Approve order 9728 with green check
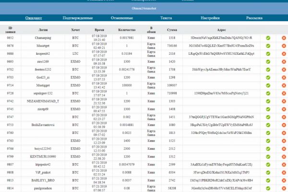The height and width of the screenshot is (192, 288). (268, 93)
